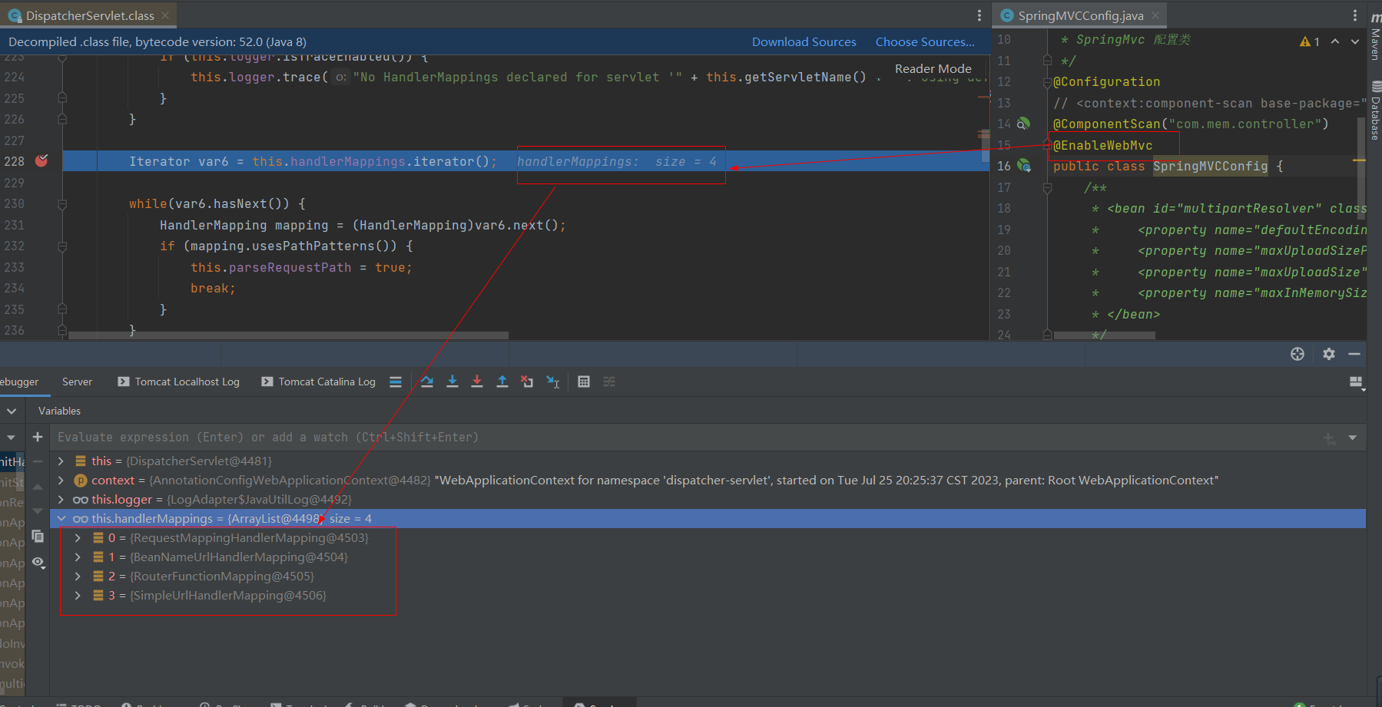This screenshot has width=1382, height=707.
Task: Expand the 'context' variable node
Action: click(61, 480)
